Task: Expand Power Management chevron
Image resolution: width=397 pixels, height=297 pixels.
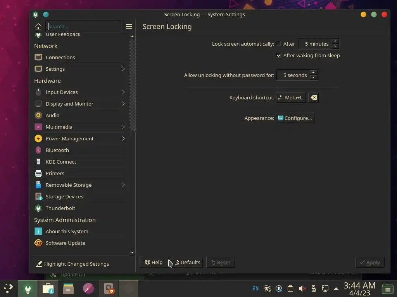Action: click(x=123, y=139)
